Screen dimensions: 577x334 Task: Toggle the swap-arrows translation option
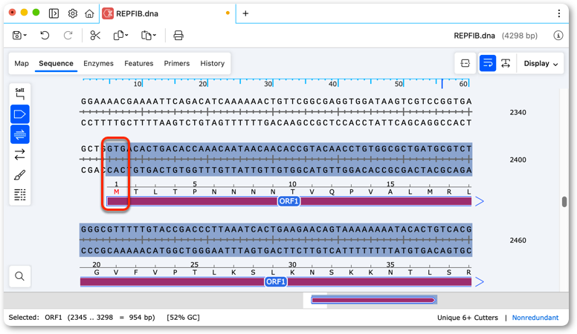[20, 154]
